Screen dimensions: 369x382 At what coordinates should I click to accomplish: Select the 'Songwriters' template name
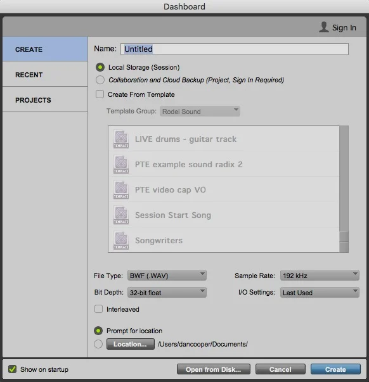159,241
